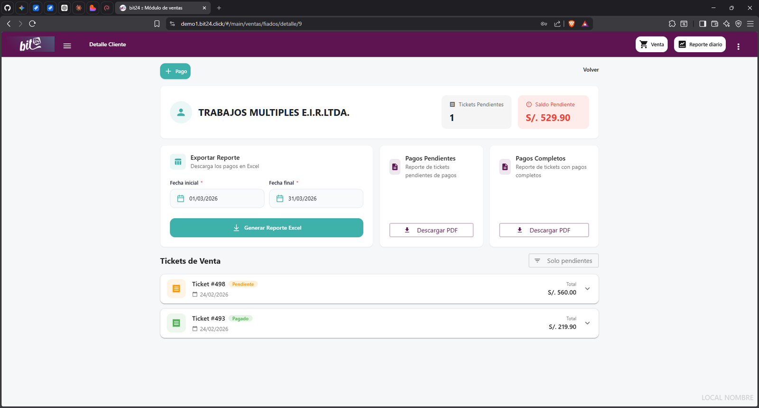Open the three-dot options menu
Viewport: 759px width, 408px height.
[738, 46]
